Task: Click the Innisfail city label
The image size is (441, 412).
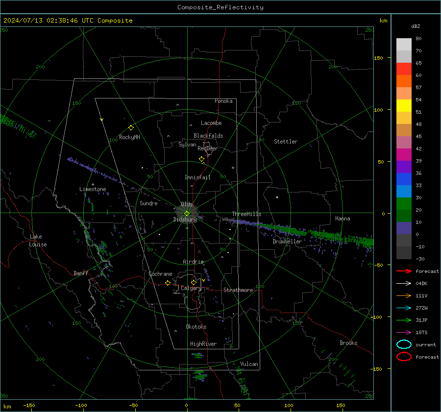Action: [197, 177]
